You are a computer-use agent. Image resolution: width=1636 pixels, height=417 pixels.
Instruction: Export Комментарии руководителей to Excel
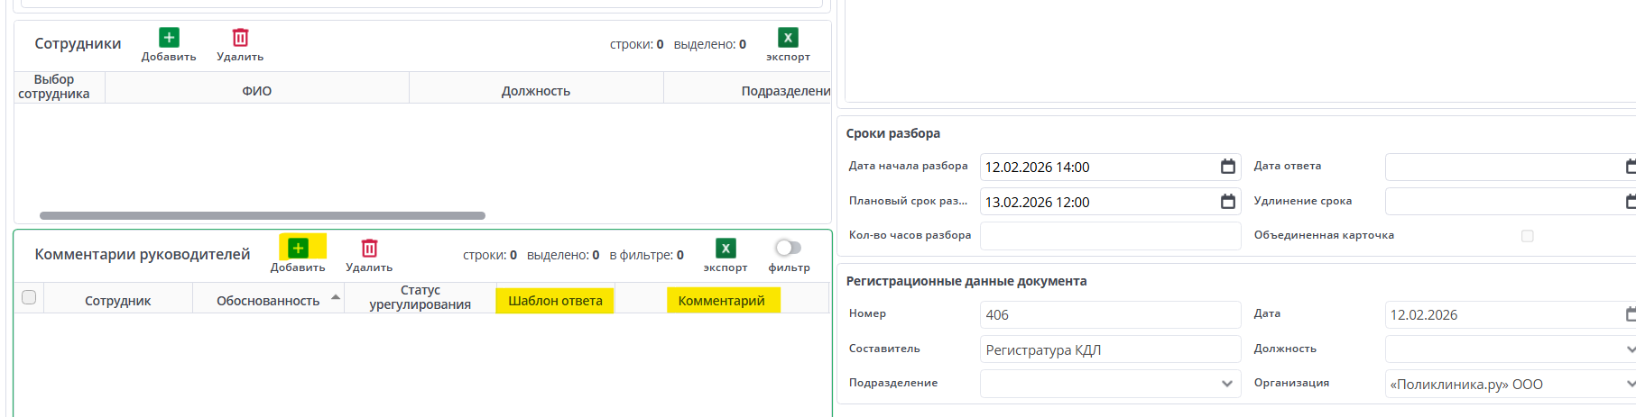tap(726, 255)
